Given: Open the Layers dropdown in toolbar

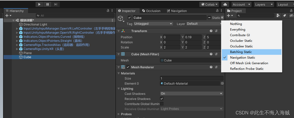Looking at the screenshot, I should click(264, 4).
